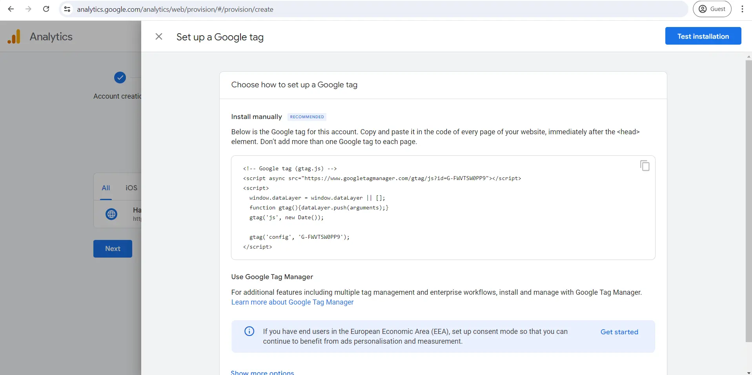Close the Set up a Google tag panel
752x375 pixels.
coord(159,36)
